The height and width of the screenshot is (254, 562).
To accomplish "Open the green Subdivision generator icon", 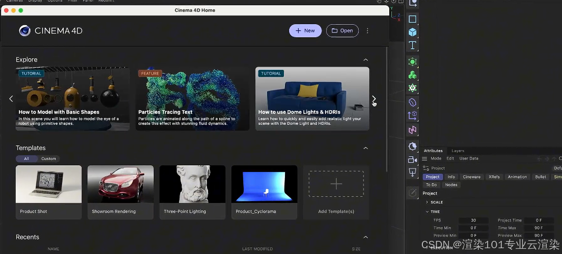I will pyautogui.click(x=412, y=62).
